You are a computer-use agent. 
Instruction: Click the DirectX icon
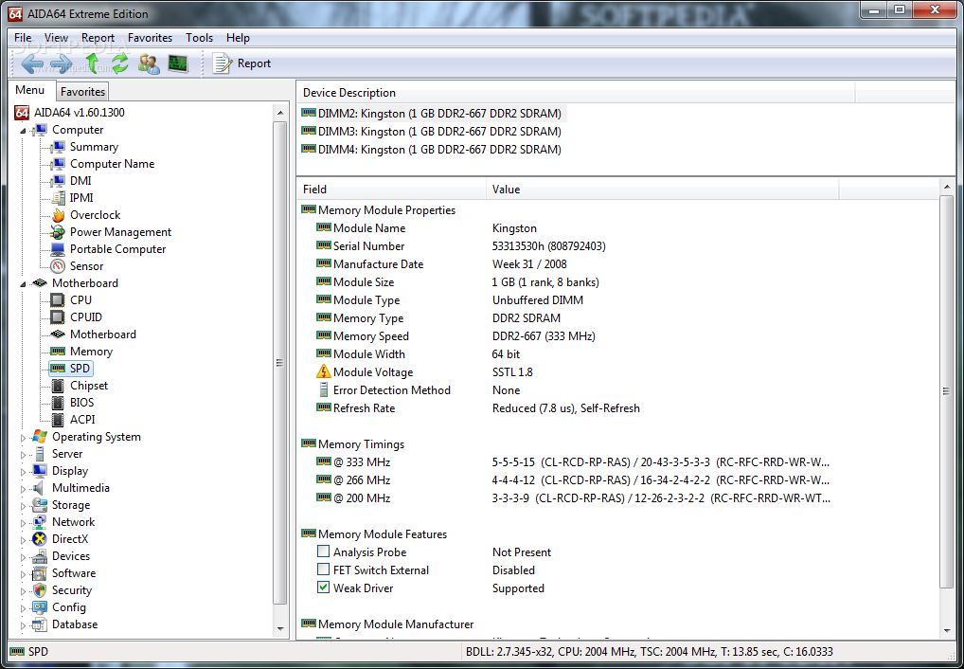pyautogui.click(x=40, y=539)
